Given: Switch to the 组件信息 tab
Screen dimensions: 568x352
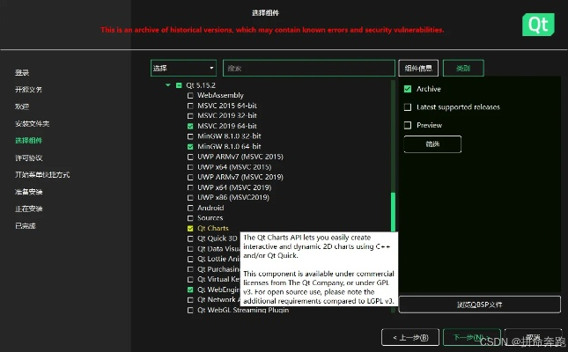Looking at the screenshot, I should click(x=418, y=68).
